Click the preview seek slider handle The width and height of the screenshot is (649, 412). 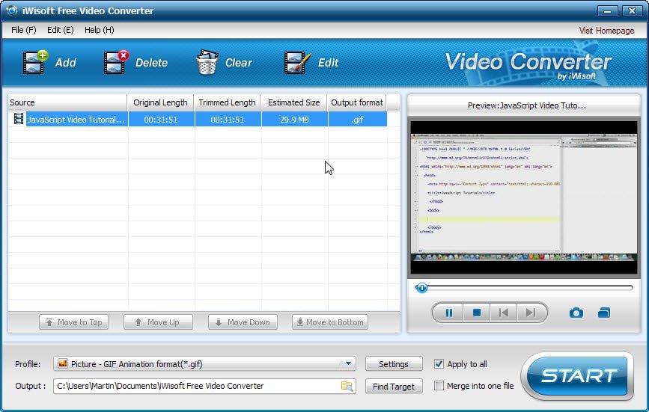(421, 288)
